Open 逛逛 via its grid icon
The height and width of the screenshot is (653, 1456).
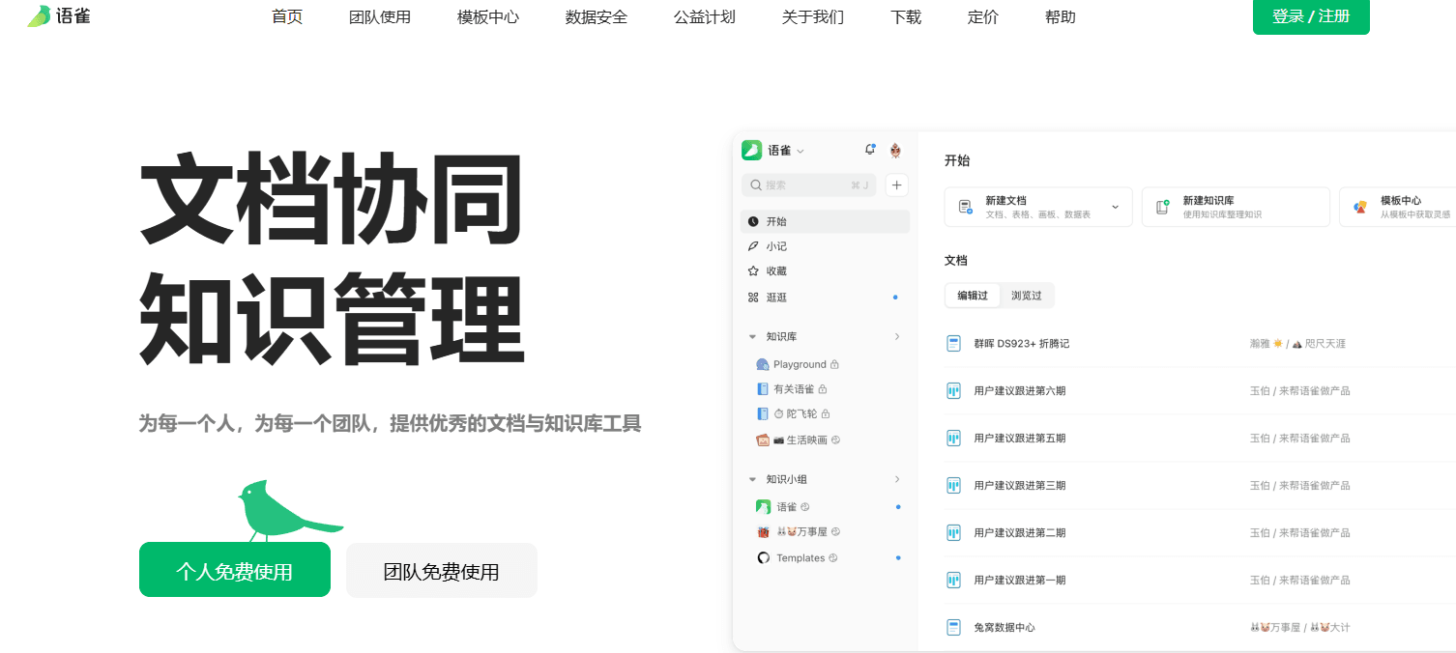[753, 298]
